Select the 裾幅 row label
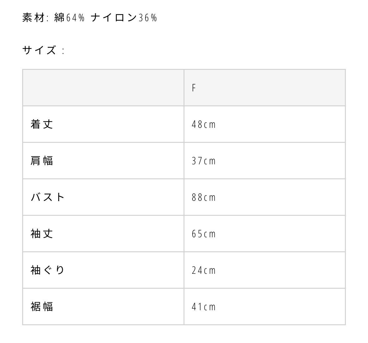Image resolution: width=368 pixels, height=343 pixels. pos(42,307)
